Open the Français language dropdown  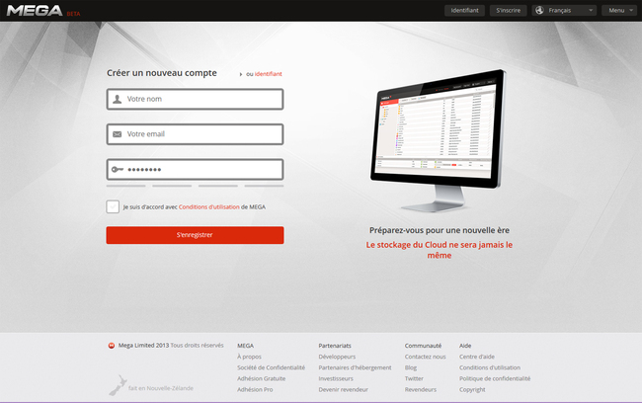tap(564, 10)
